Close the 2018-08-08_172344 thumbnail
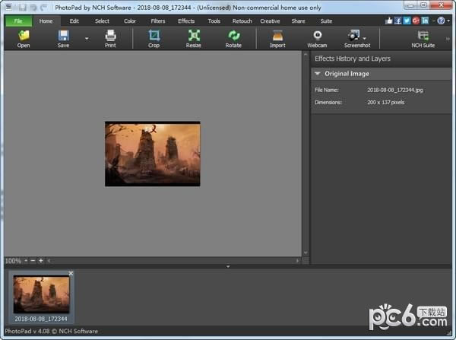This screenshot has height=340, width=456. click(x=71, y=273)
